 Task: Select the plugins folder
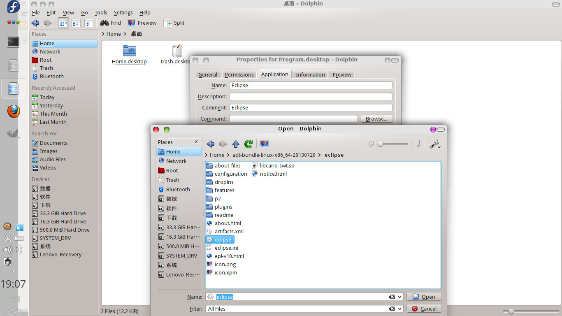219,207
